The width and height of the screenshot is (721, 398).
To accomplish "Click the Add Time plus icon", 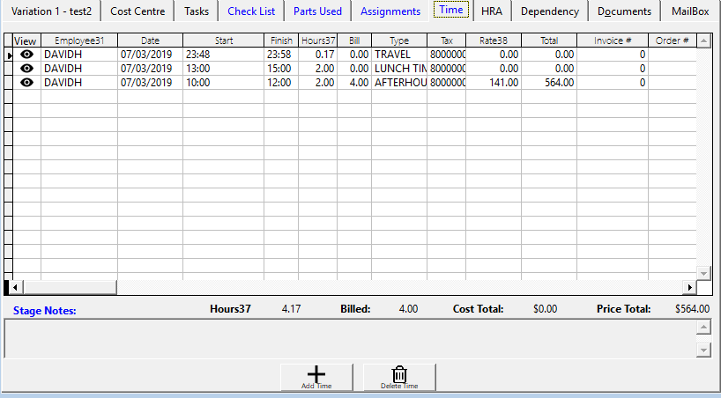I will tap(316, 374).
